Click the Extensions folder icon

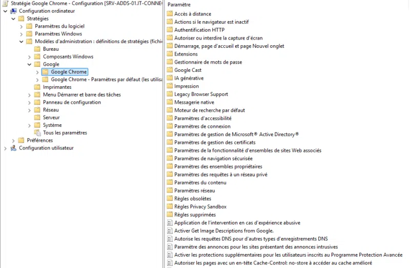point(170,54)
